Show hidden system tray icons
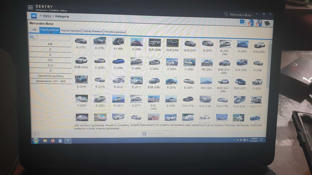The width and height of the screenshot is (312, 175). point(234,140)
